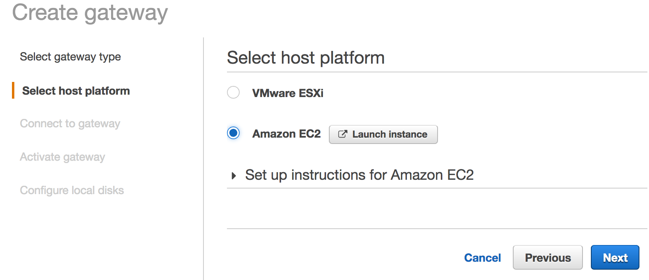Click the external-link icon in Launch instance
The height and width of the screenshot is (280, 649).
342,134
